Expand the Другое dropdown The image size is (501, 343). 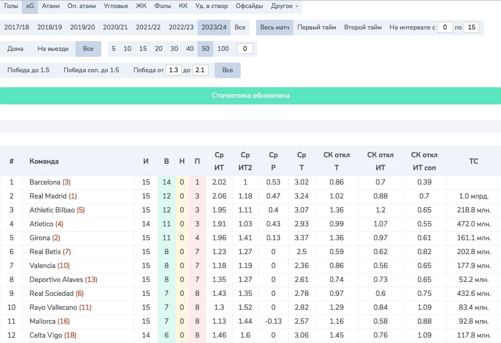[x=285, y=6]
